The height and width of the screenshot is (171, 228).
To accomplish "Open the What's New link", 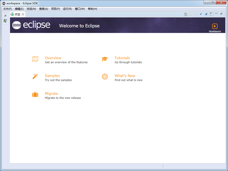I will point(125,76).
